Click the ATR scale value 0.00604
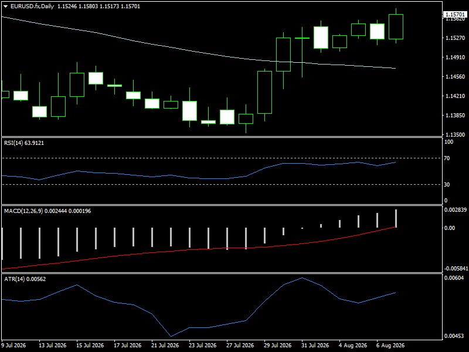 (x=454, y=278)
